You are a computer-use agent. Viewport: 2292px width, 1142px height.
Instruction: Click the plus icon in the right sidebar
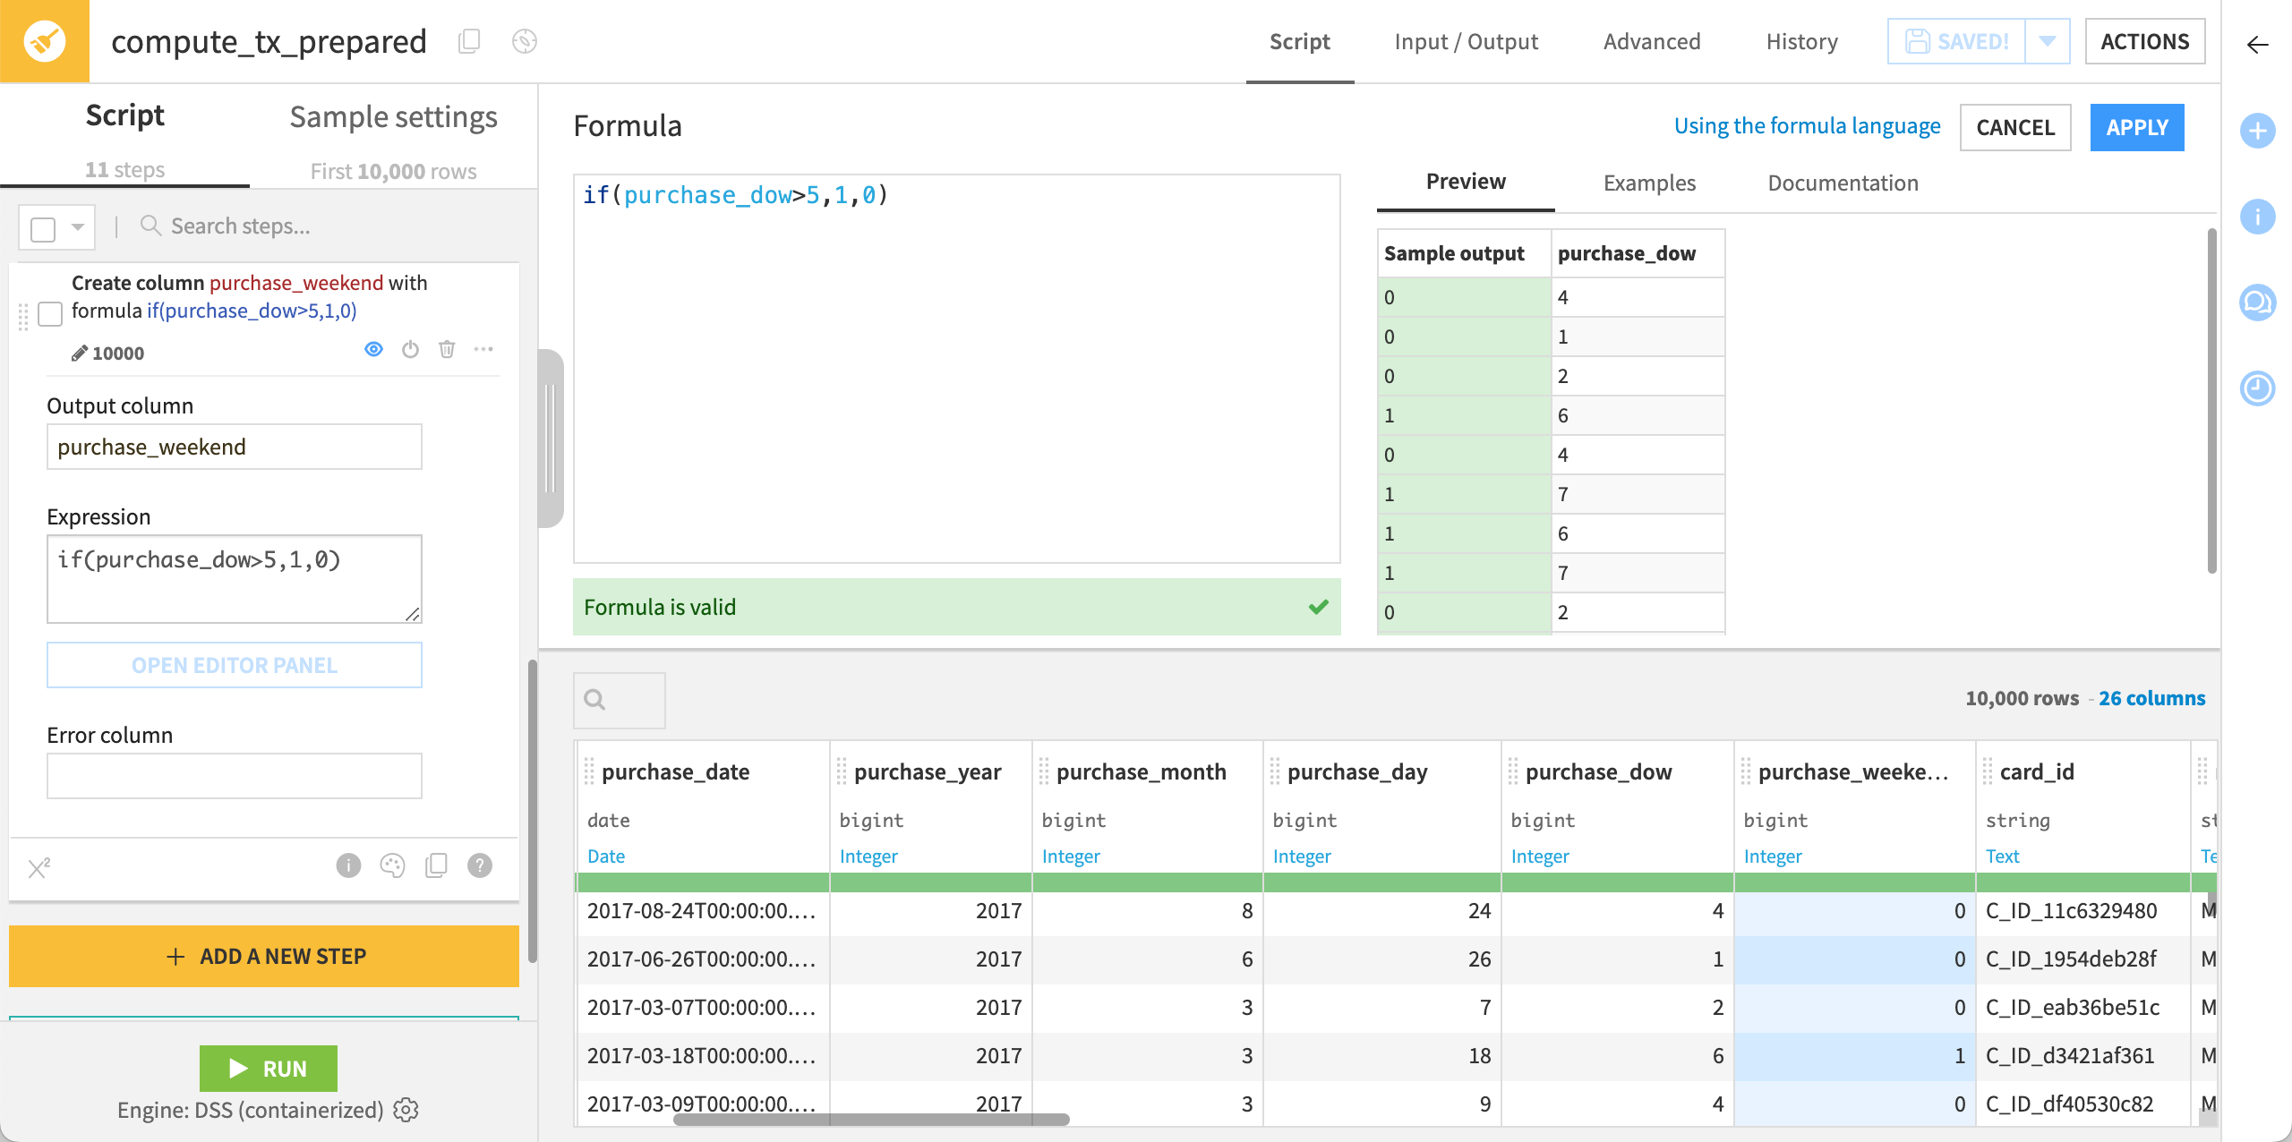point(2259,132)
